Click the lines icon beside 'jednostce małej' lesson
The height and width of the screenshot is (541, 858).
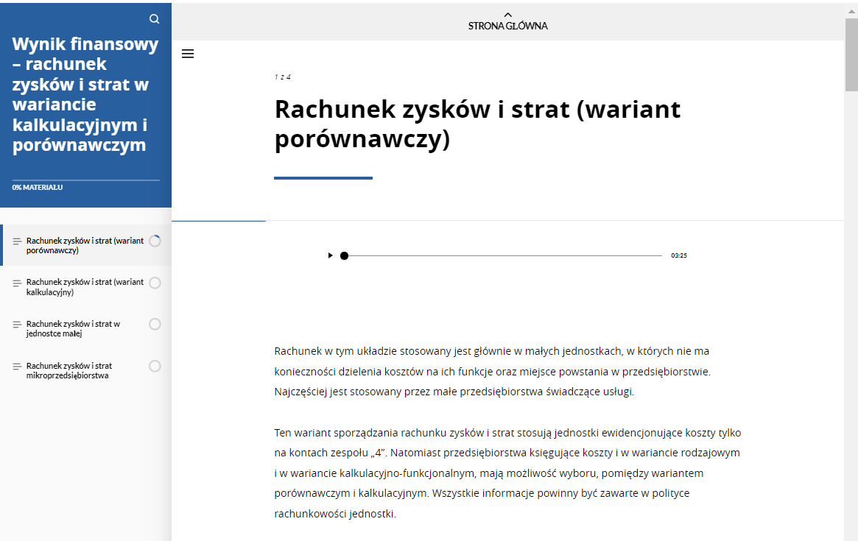click(x=17, y=325)
